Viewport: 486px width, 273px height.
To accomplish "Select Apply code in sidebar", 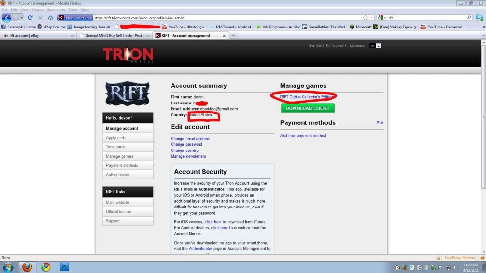I will pyautogui.click(x=128, y=138).
